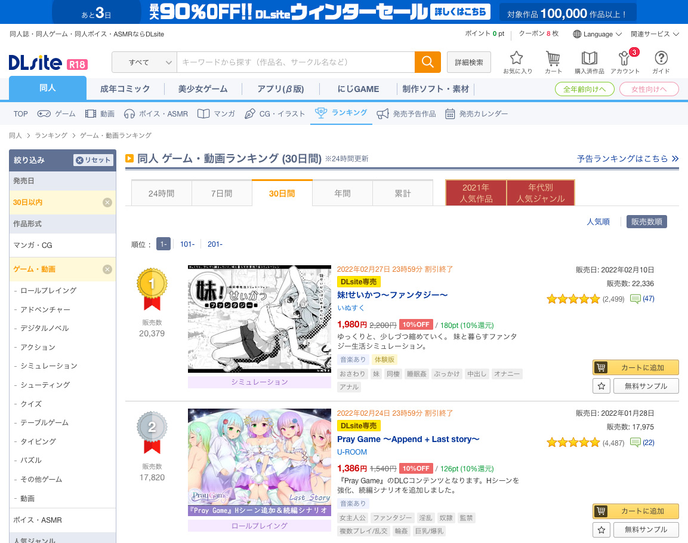Click the orange search magnifier button
This screenshot has height=543, width=688.
click(x=427, y=62)
